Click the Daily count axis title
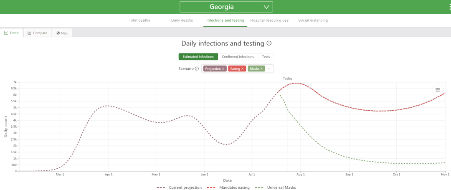This screenshot has height=190, width=451. click(5, 127)
